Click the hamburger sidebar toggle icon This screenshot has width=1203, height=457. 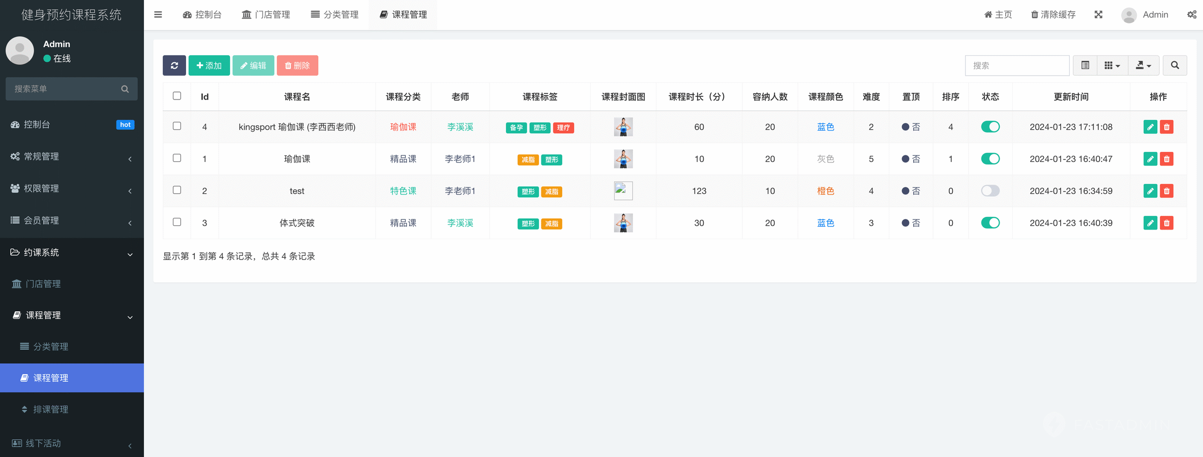click(x=158, y=15)
